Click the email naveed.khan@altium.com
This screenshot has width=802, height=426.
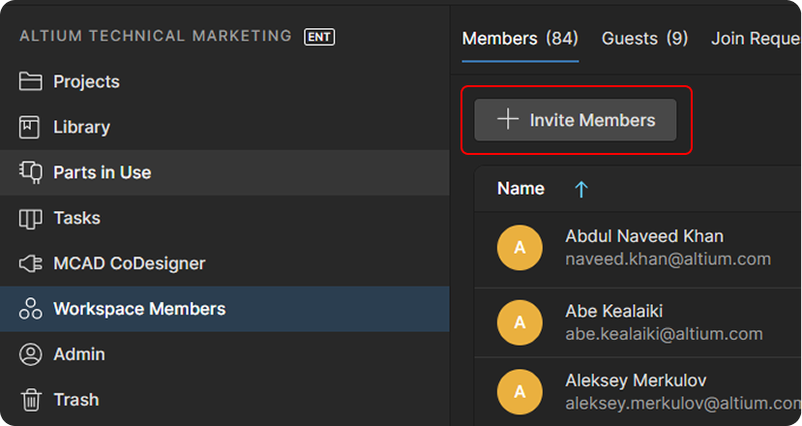[x=668, y=259]
